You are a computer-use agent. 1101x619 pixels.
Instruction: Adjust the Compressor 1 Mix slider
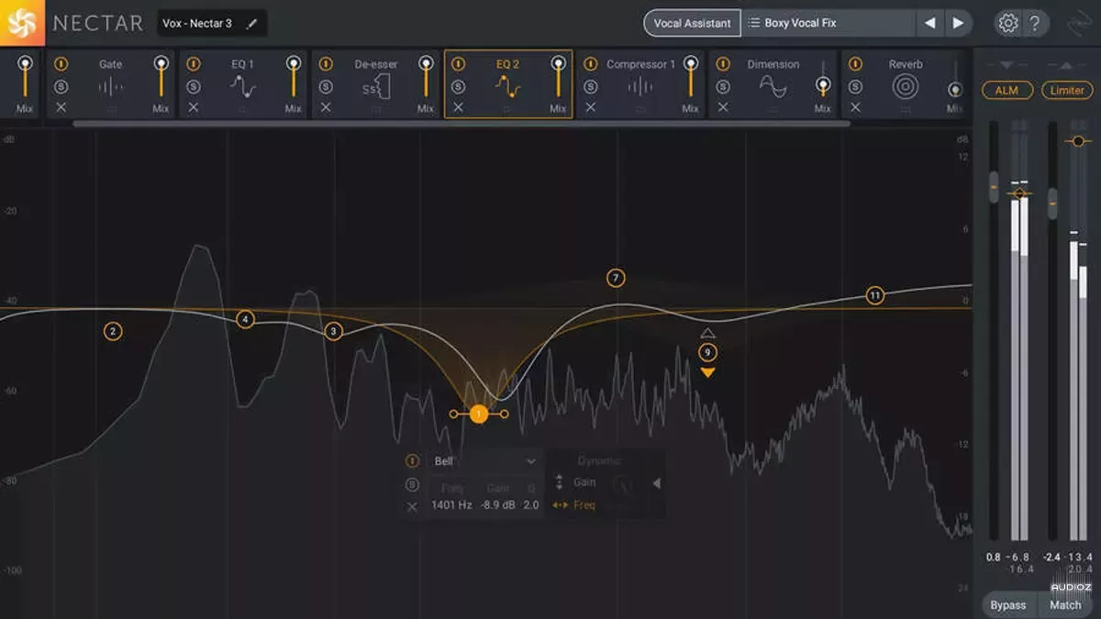point(690,76)
